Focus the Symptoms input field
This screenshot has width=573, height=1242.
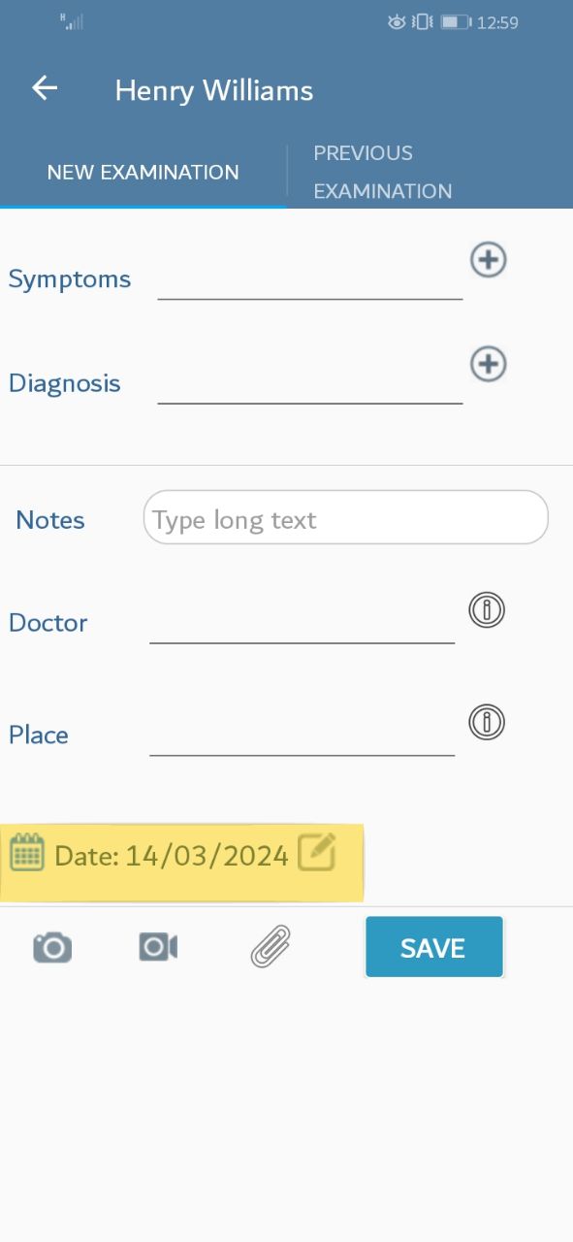(310, 279)
